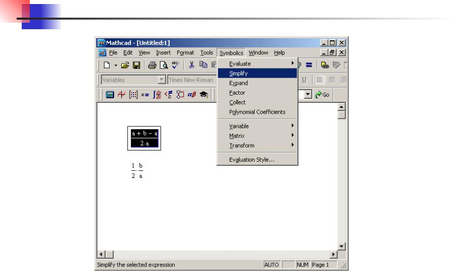
Task: Click the Page 1 status indicator
Action: tap(324, 264)
